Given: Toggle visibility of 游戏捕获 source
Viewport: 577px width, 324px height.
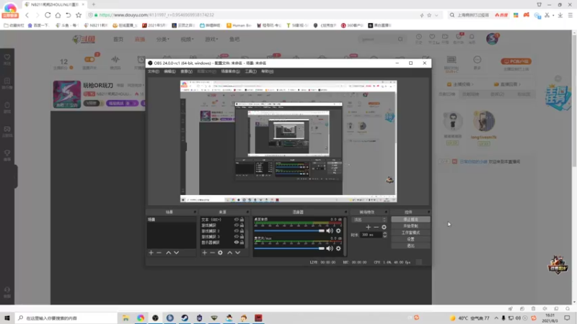Looking at the screenshot, I should pyautogui.click(x=237, y=225).
